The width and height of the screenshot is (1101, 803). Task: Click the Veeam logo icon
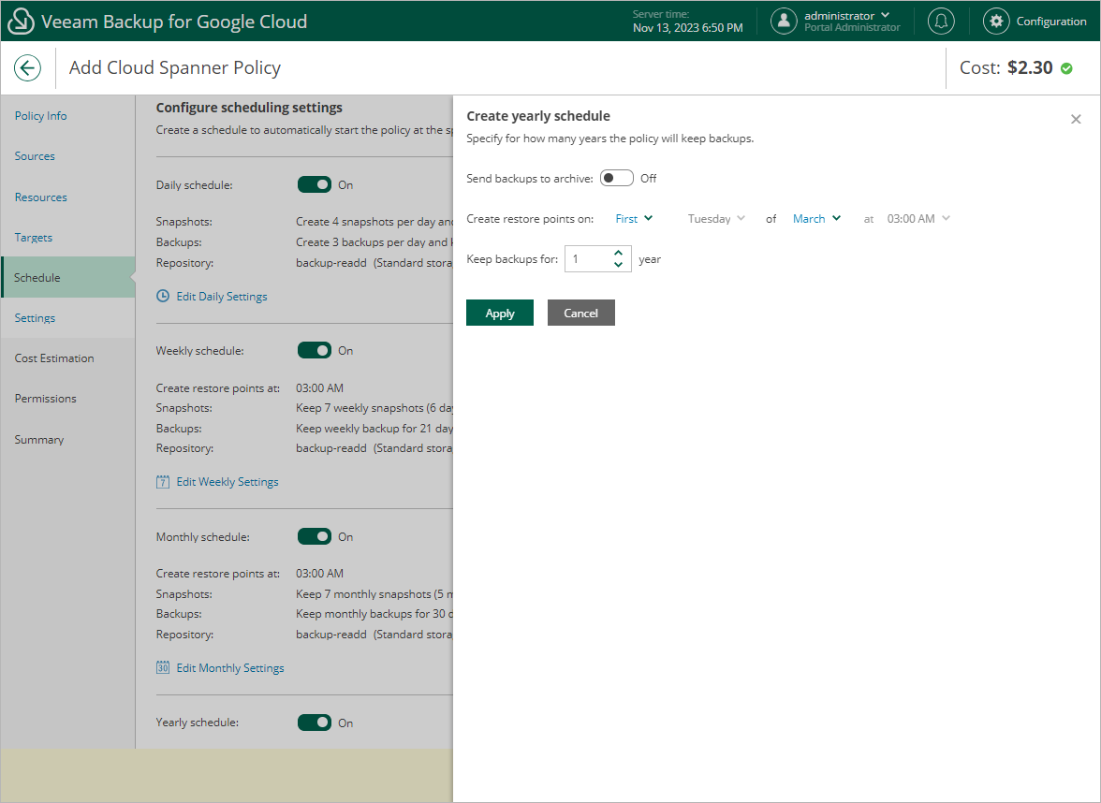pyautogui.click(x=21, y=21)
